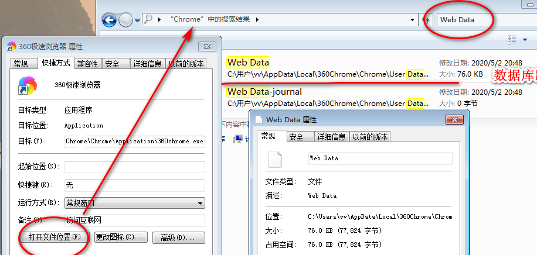Click the view mode icon in Explorer toolbar

click(x=512, y=39)
